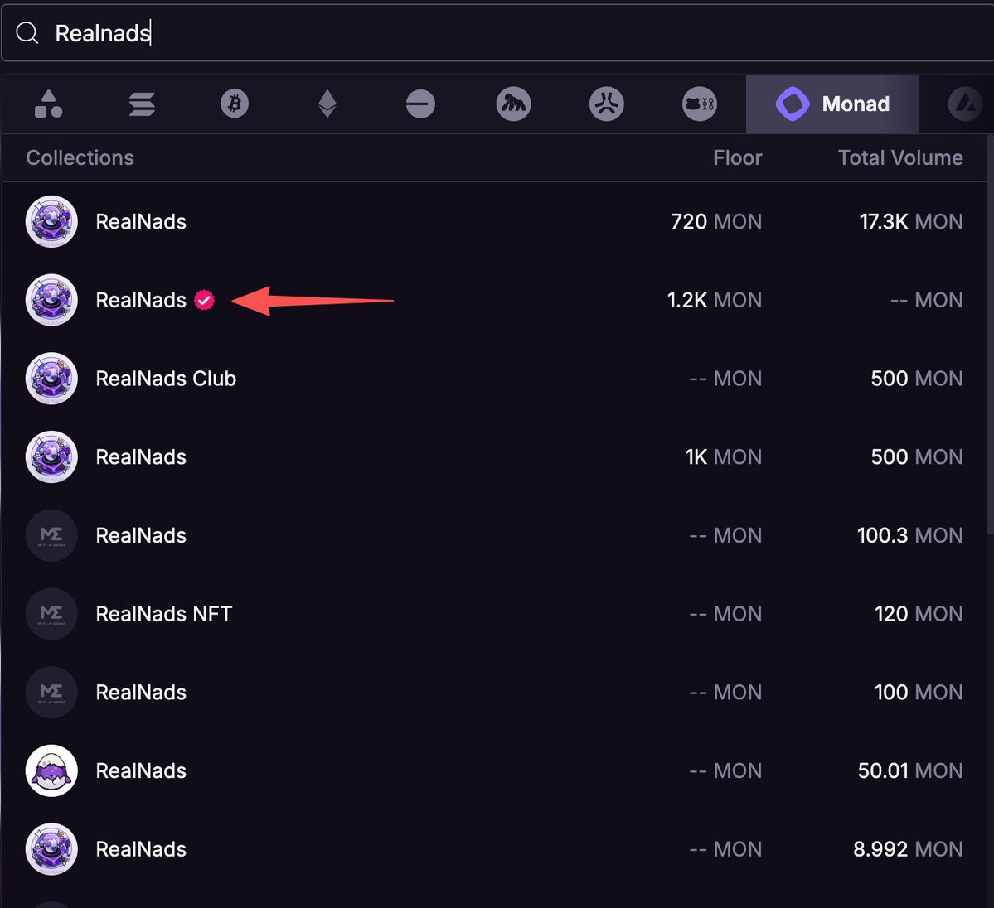Click the search magnifier icon

[27, 32]
